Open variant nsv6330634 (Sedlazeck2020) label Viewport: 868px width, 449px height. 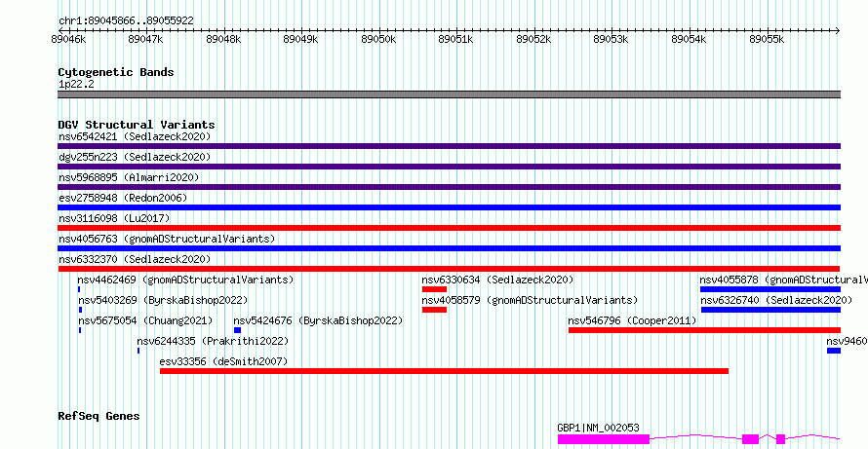[x=497, y=280]
